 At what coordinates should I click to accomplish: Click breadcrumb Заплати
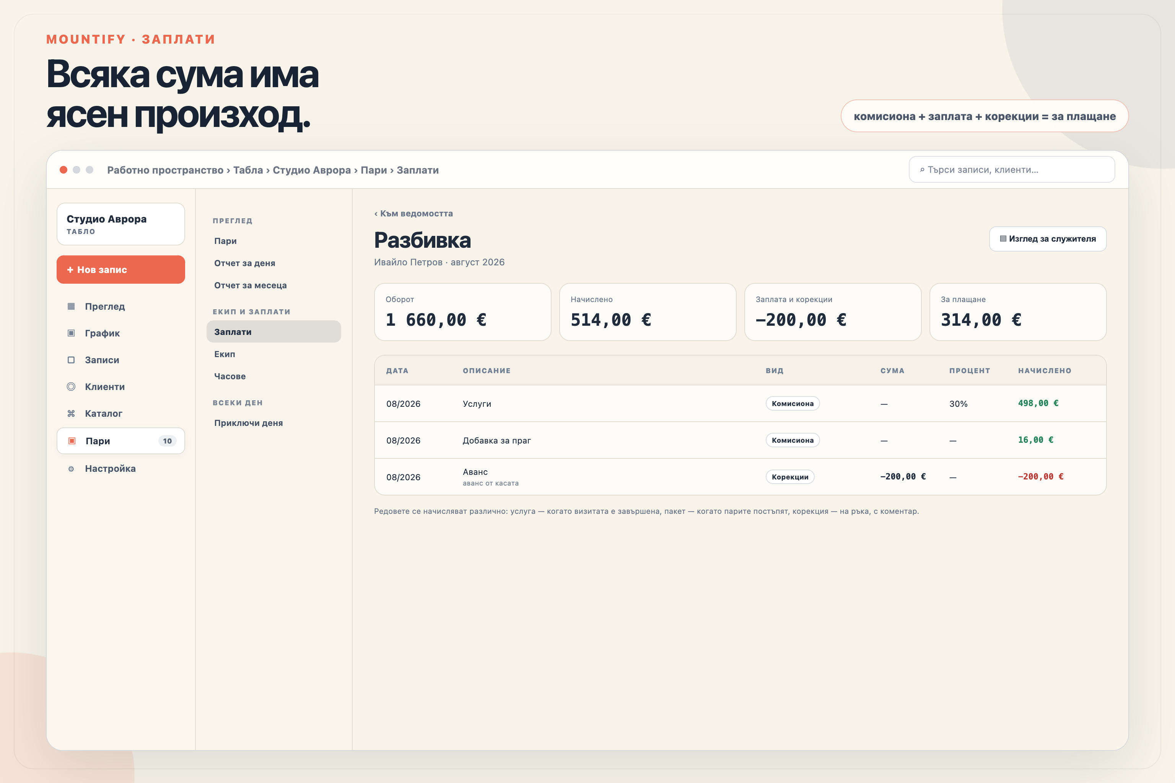coord(418,170)
